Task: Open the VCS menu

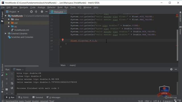Action: tap(79, 7)
